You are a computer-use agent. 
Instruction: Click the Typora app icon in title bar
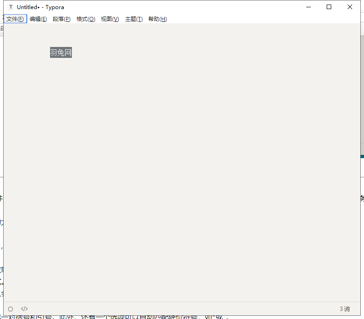tap(10, 7)
